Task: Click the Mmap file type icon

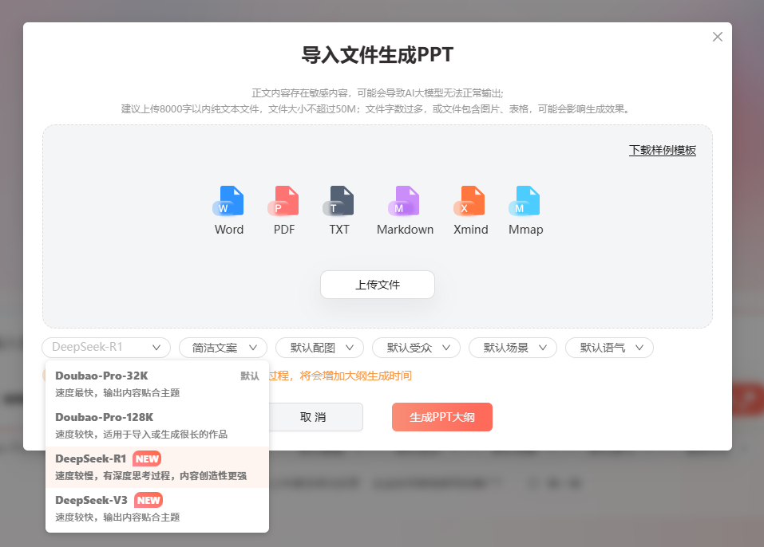Action: tap(525, 200)
